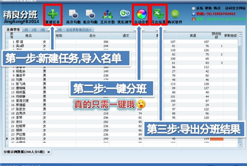Select student 蔡德盛 in row 16

(x=21, y=105)
